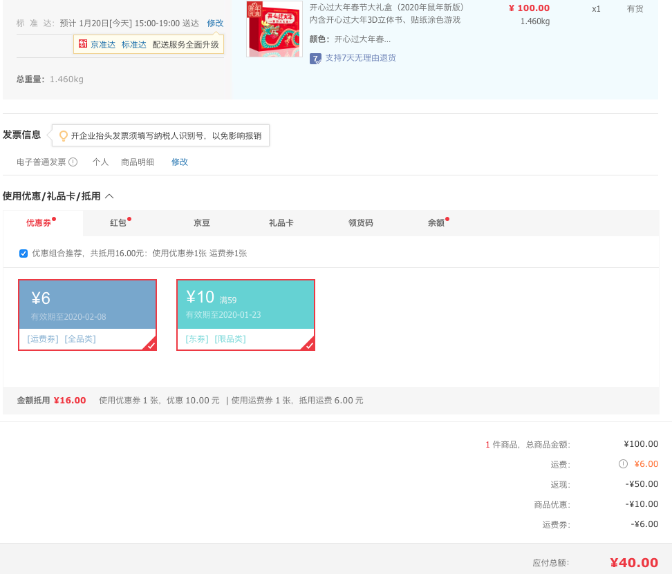Click 修改 in invoice info row
Viewport: 672px width, 574px height.
(180, 162)
